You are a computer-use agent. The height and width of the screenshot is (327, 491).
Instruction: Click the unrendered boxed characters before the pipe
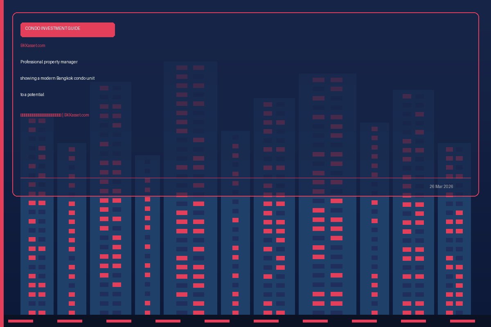pyautogui.click(x=41, y=115)
